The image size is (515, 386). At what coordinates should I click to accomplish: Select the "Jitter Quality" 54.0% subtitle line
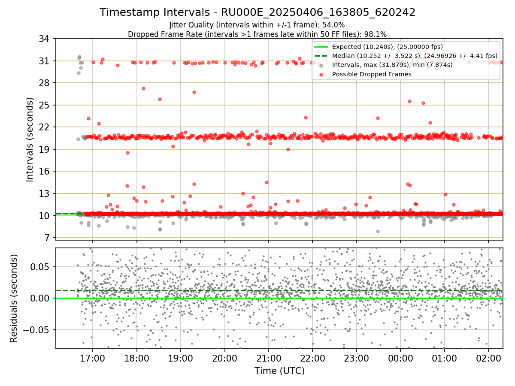pos(257,25)
